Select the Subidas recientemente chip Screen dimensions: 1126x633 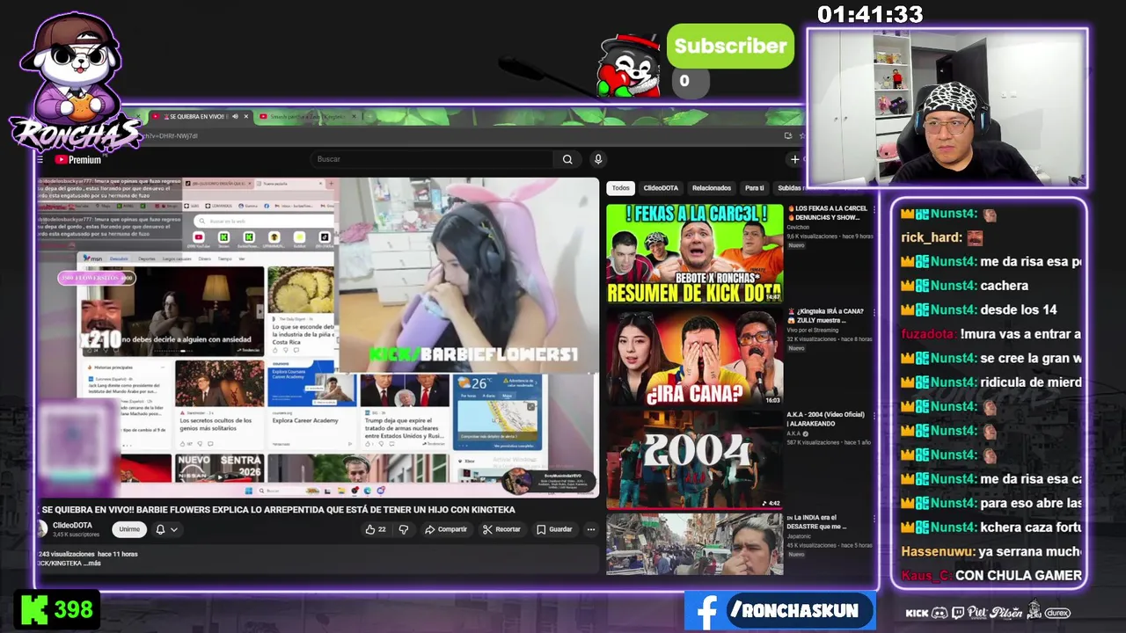click(790, 188)
